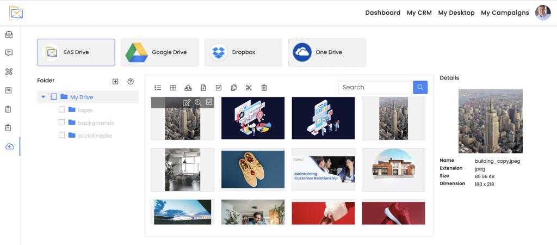This screenshot has height=245, width=557.
Task: Click the scissors cut icon
Action: [x=249, y=88]
